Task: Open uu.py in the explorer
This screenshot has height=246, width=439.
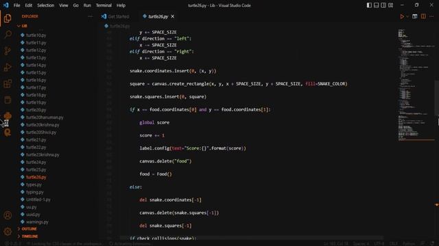Action: tap(32, 207)
